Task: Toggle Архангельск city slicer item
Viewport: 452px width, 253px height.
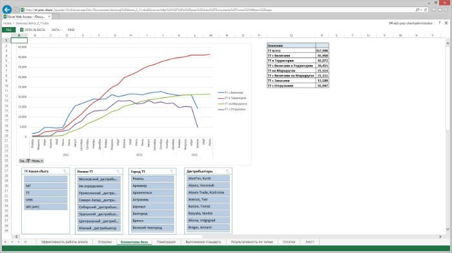Action: tap(152, 192)
